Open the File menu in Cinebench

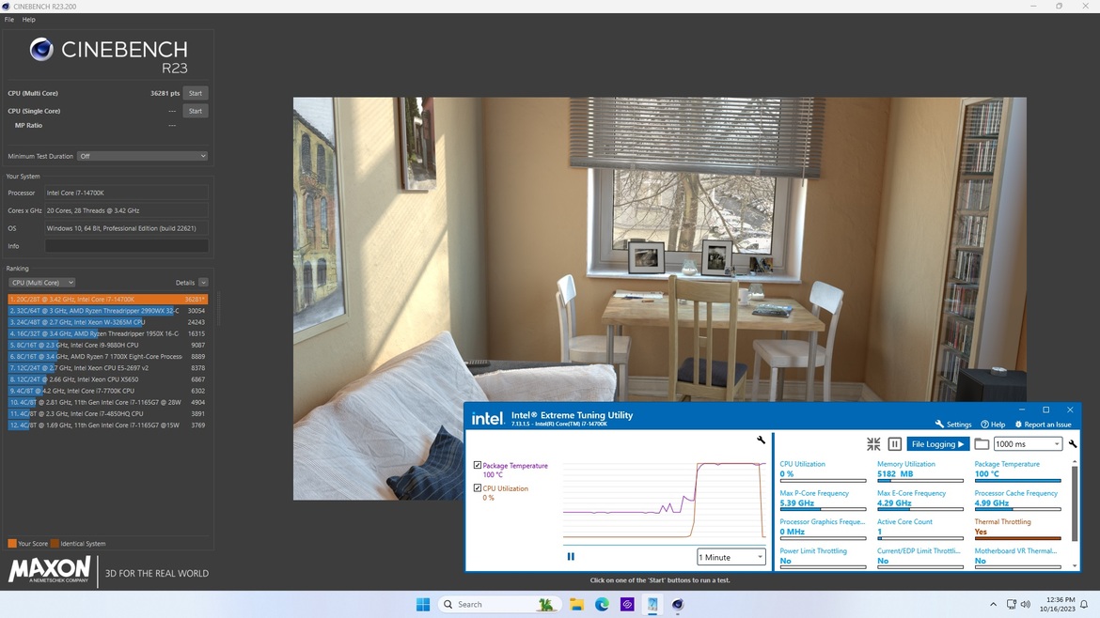coord(9,20)
